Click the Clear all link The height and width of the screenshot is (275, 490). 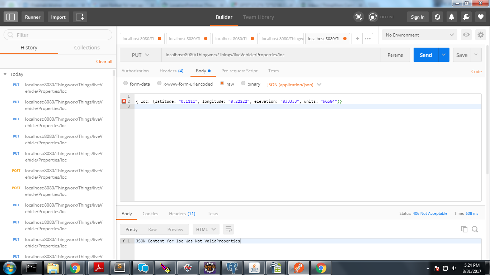(104, 62)
